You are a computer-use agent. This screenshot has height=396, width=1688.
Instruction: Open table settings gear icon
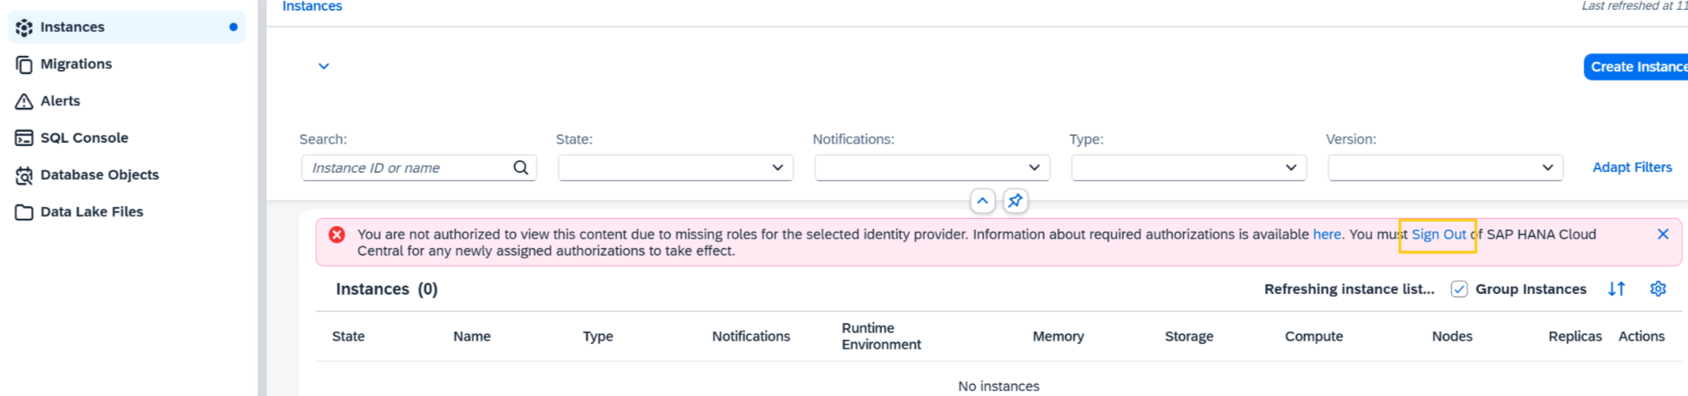click(1658, 289)
